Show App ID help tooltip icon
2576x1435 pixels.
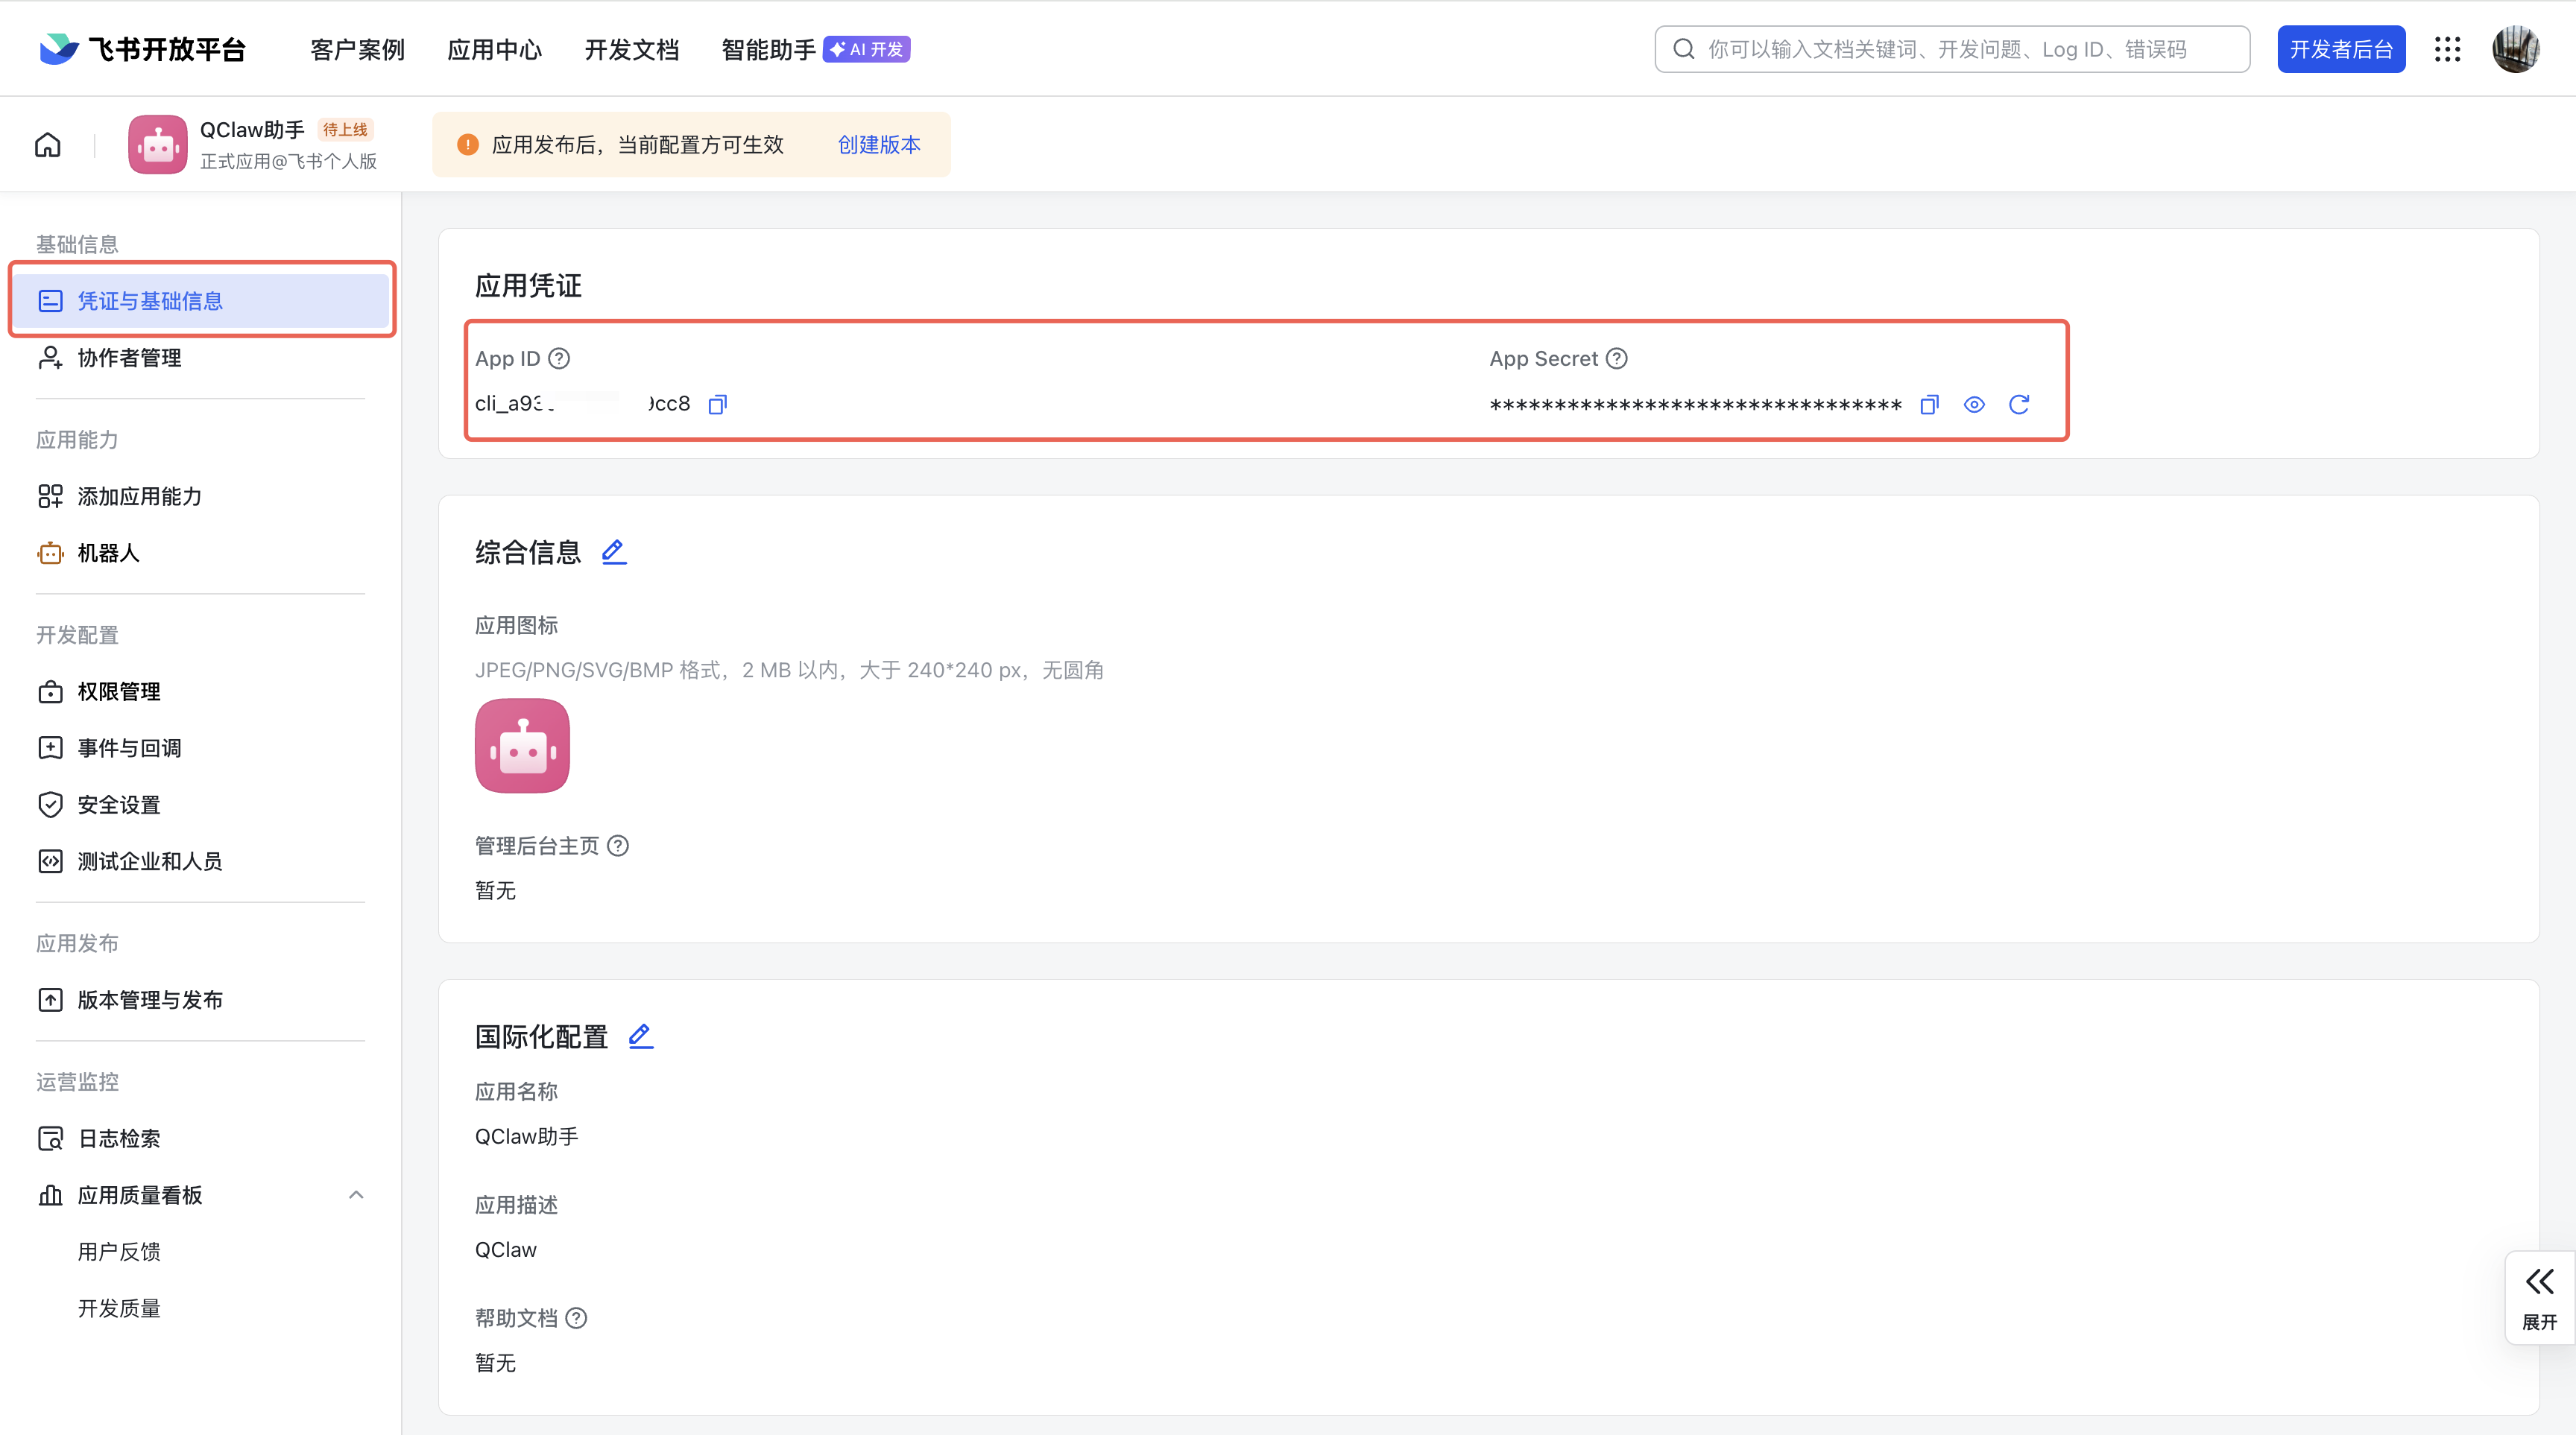click(x=560, y=359)
